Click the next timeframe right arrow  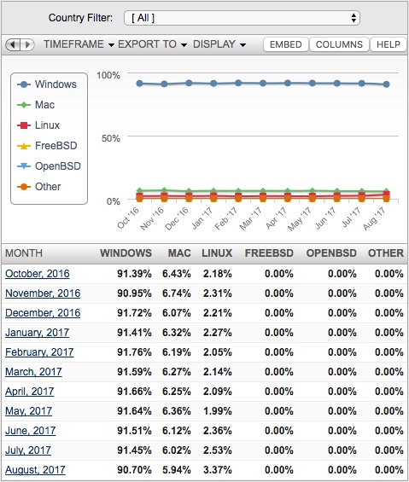coord(27,44)
